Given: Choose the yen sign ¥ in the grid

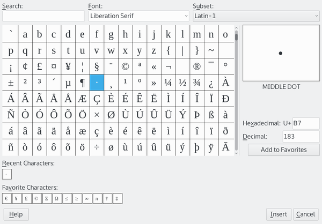Looking at the screenshot, I should click(x=68, y=66).
